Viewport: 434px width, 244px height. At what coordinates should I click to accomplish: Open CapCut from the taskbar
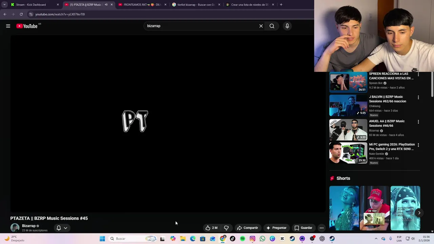(x=282, y=239)
